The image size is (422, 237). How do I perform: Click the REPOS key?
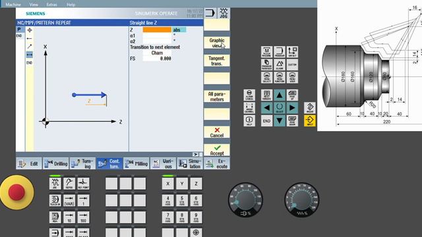click(69, 184)
